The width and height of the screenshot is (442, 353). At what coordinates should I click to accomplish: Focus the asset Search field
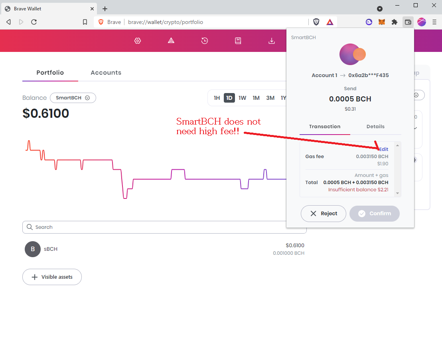click(164, 227)
